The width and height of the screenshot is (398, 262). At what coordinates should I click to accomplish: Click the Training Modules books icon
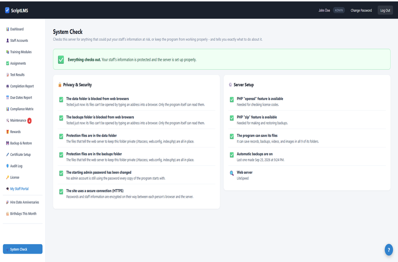click(7, 52)
